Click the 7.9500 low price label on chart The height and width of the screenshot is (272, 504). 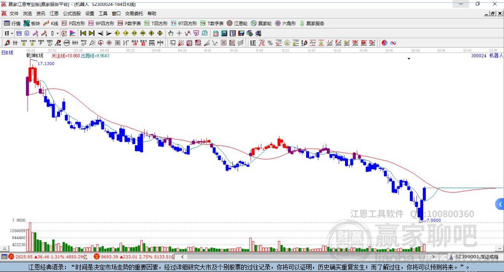[x=434, y=220]
